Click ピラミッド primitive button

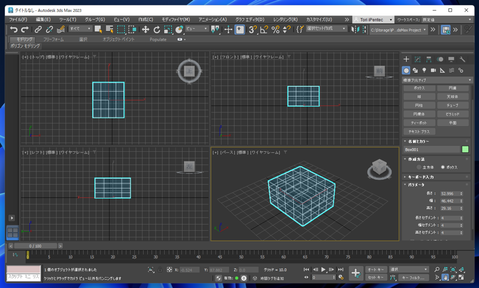click(x=453, y=114)
